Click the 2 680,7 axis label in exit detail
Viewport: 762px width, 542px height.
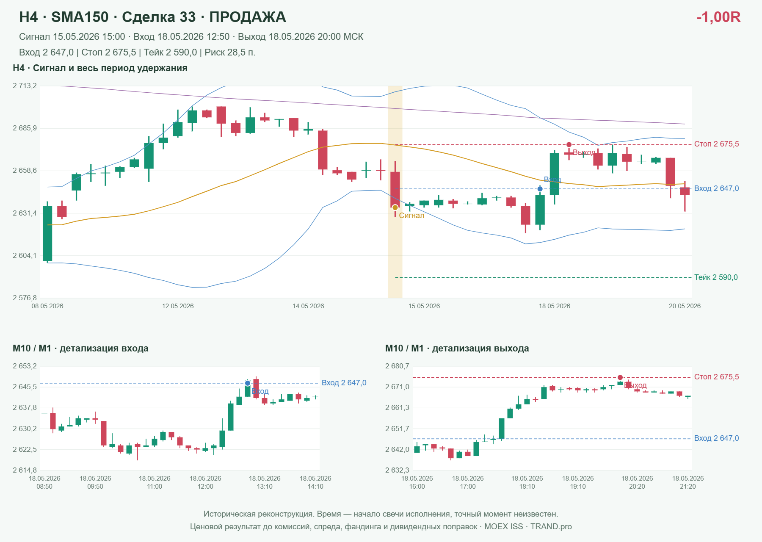(397, 366)
